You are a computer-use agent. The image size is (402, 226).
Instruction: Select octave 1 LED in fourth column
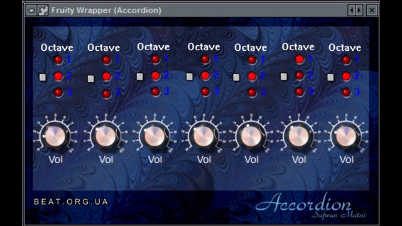(205, 59)
